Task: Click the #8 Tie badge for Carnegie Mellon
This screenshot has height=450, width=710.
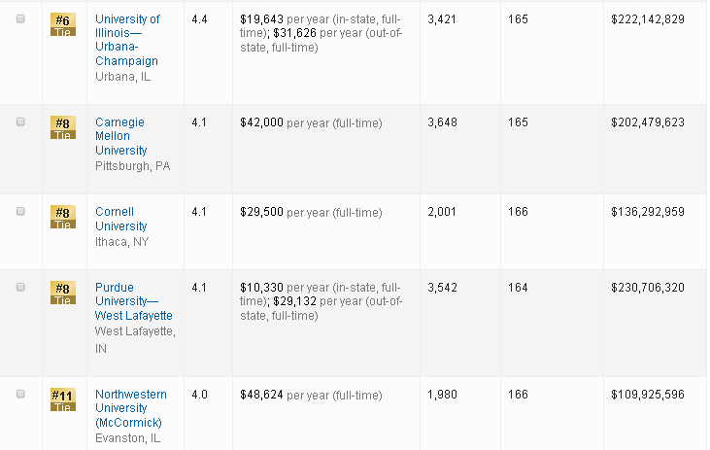Action: pos(62,127)
